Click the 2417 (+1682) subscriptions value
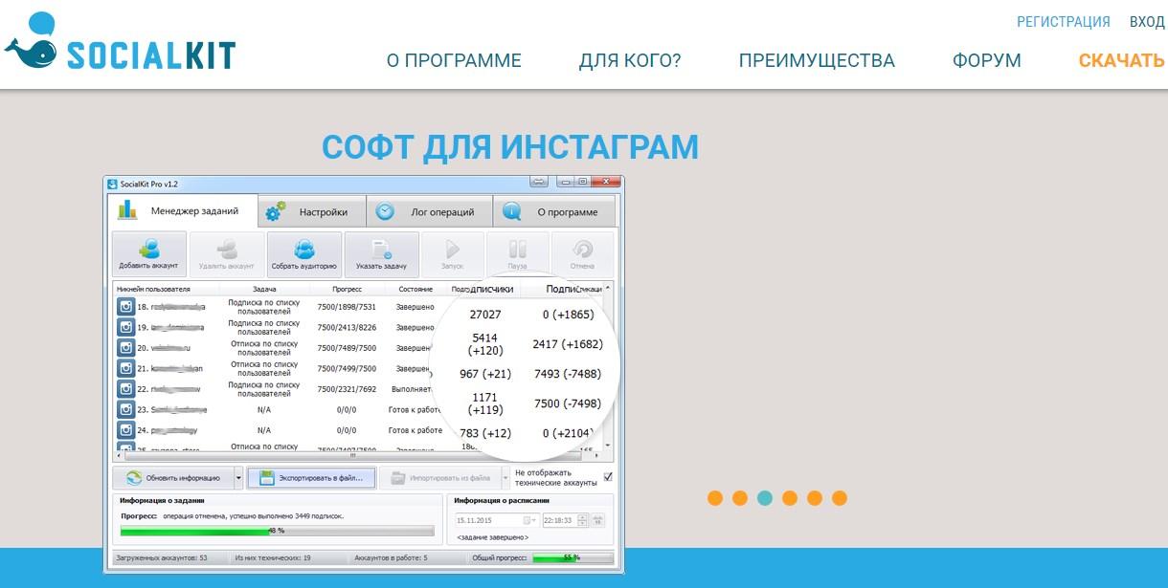The image size is (1168, 588). click(x=568, y=344)
